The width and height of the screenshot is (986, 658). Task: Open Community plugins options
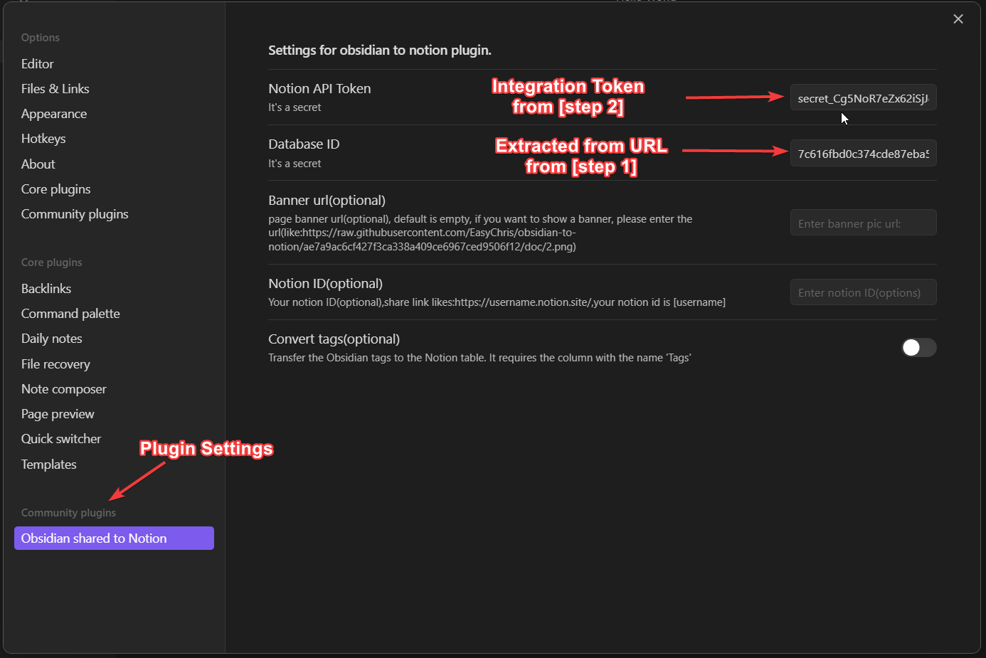pos(75,214)
